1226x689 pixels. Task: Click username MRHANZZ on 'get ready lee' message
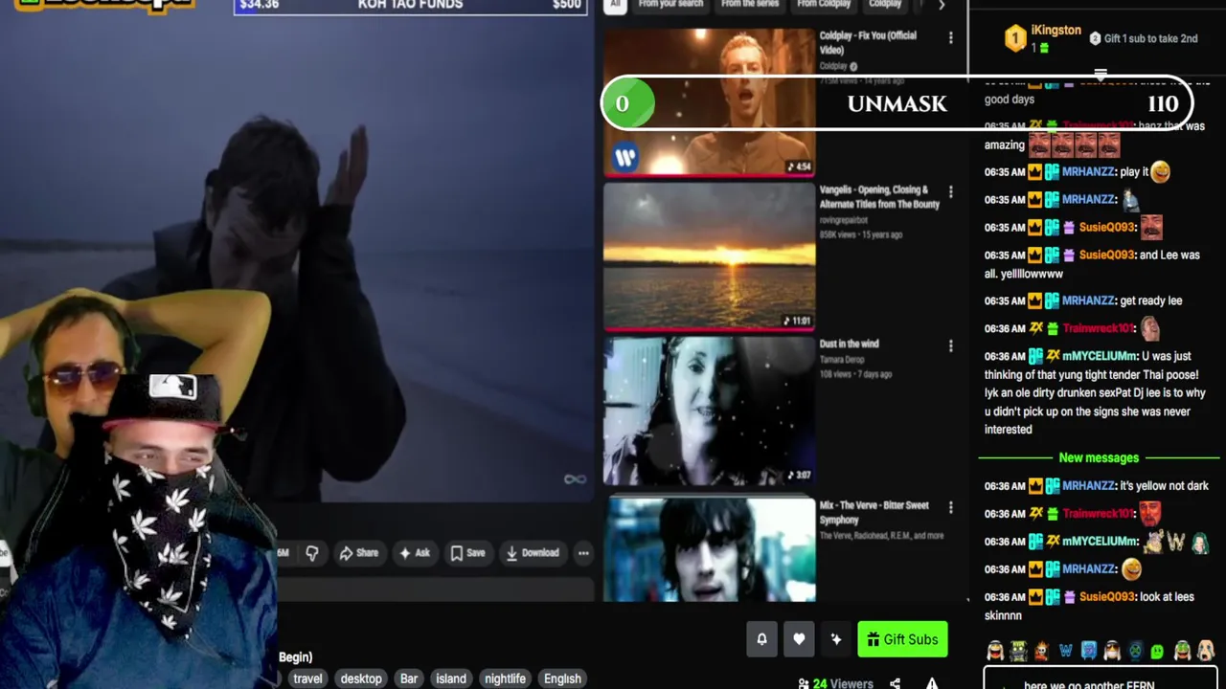(1088, 300)
